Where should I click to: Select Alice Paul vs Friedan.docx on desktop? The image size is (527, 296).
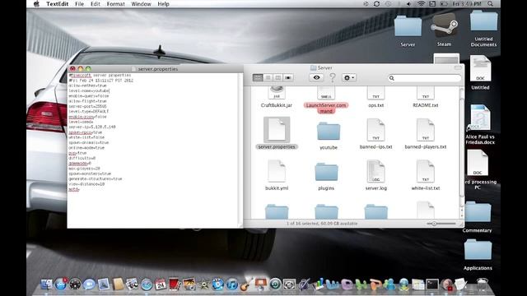479,125
